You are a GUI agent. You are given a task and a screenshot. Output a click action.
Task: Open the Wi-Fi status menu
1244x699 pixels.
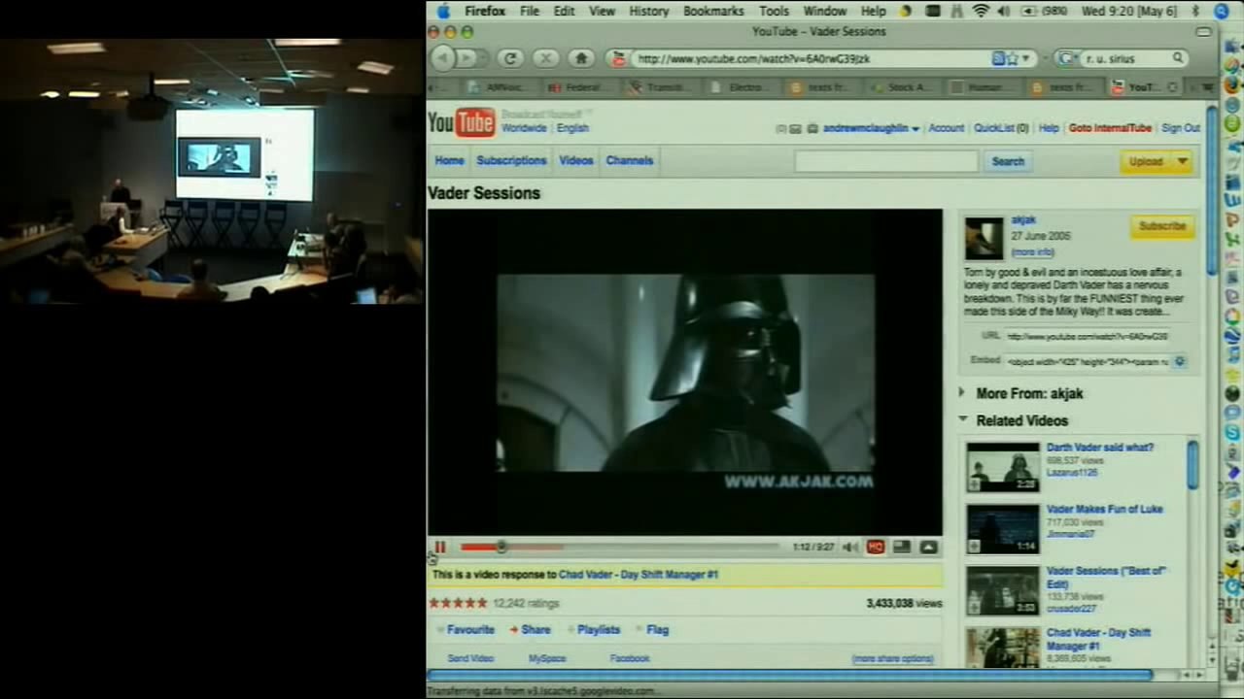(x=981, y=11)
